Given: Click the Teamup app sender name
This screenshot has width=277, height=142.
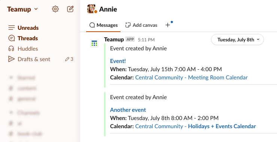Looking at the screenshot, I should click(x=114, y=40).
